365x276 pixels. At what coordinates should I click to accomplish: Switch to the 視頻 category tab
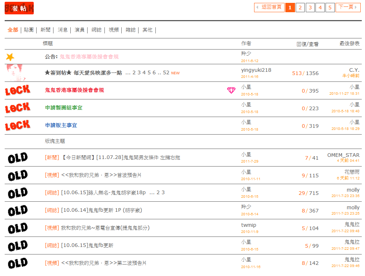coord(114,30)
